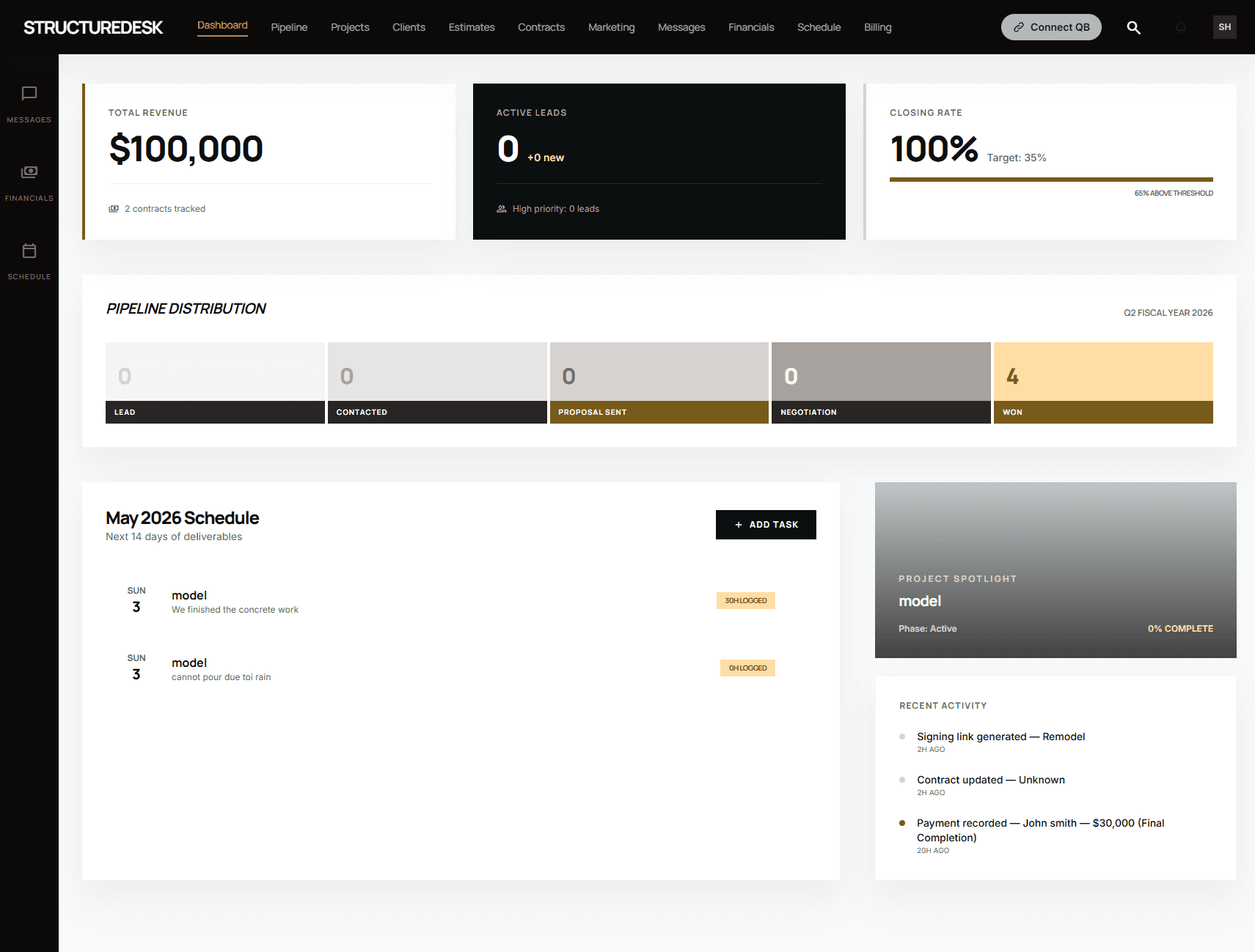Click the Connect QB button
This screenshot has height=952, width=1255.
coord(1051,27)
